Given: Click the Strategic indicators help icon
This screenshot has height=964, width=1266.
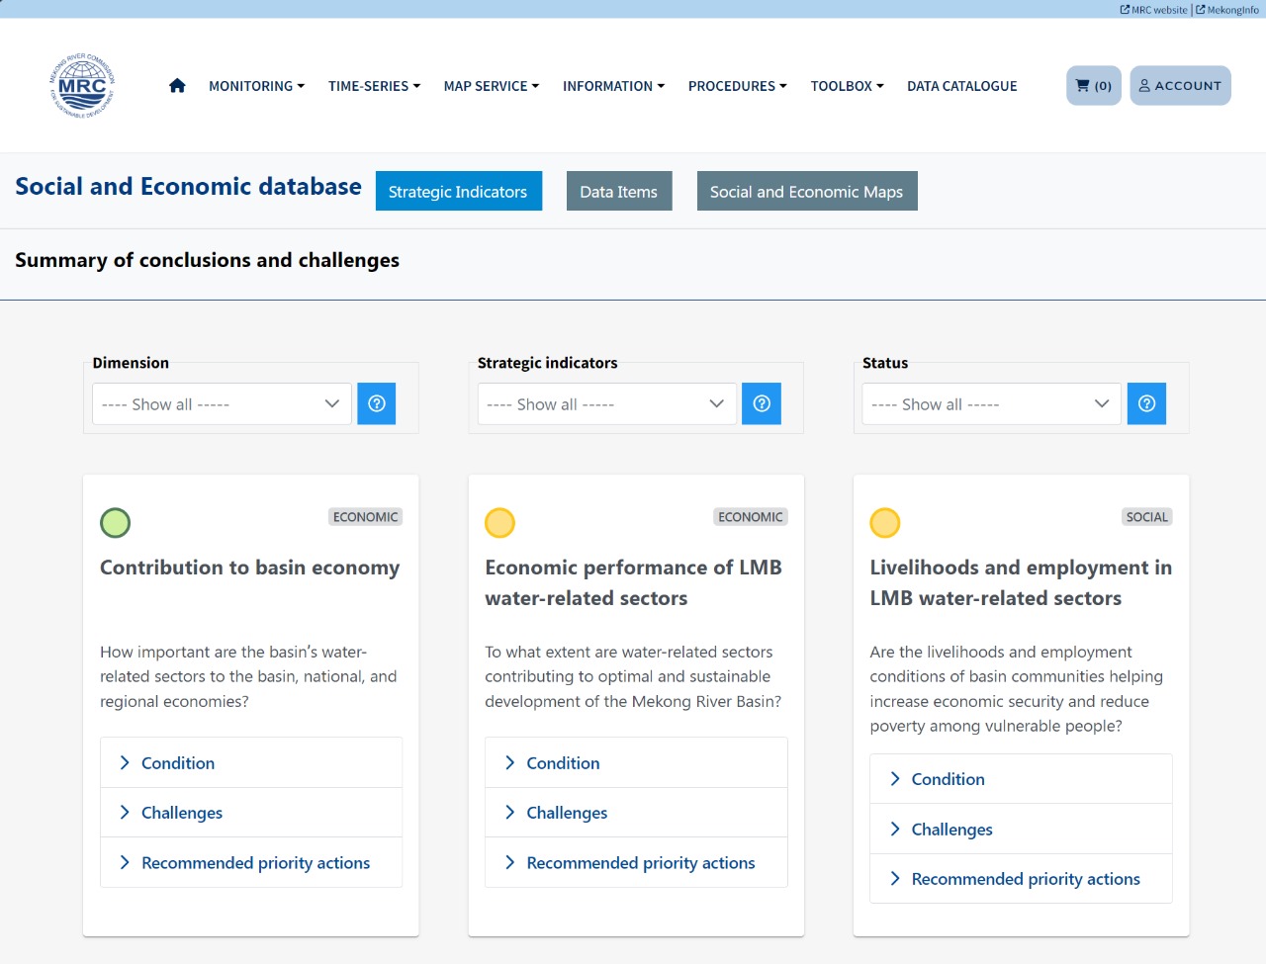Looking at the screenshot, I should pyautogui.click(x=761, y=403).
